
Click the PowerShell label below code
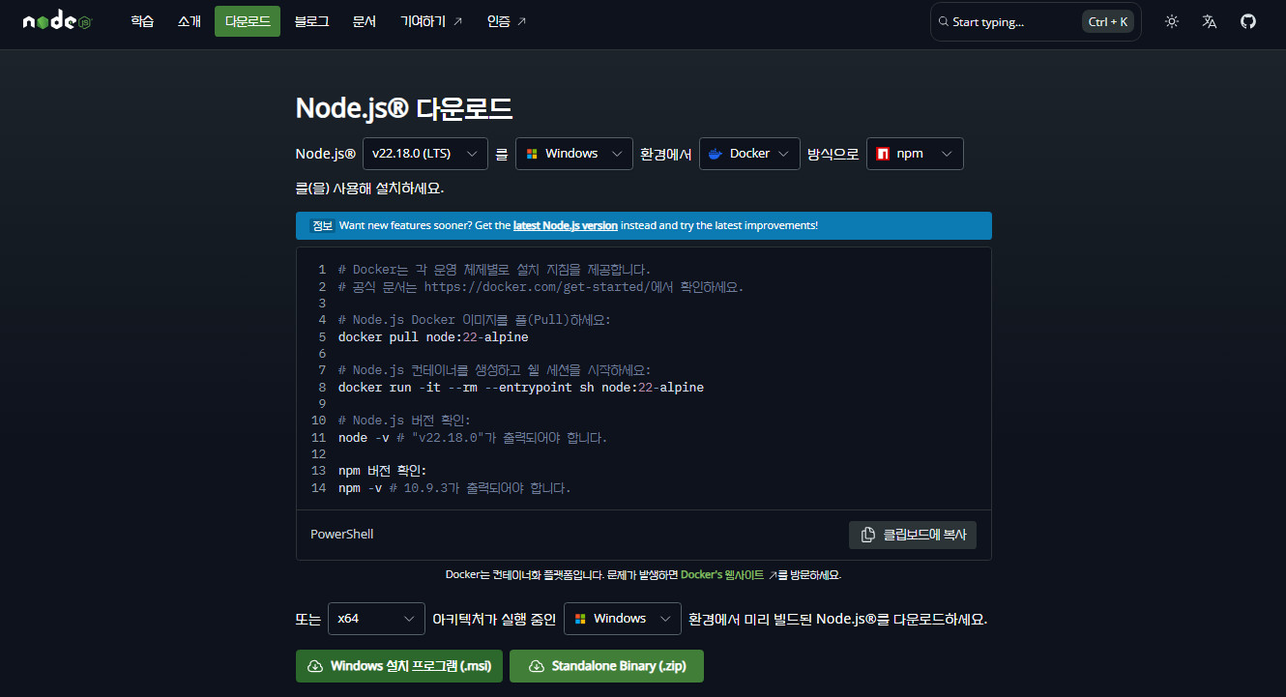[341, 535]
